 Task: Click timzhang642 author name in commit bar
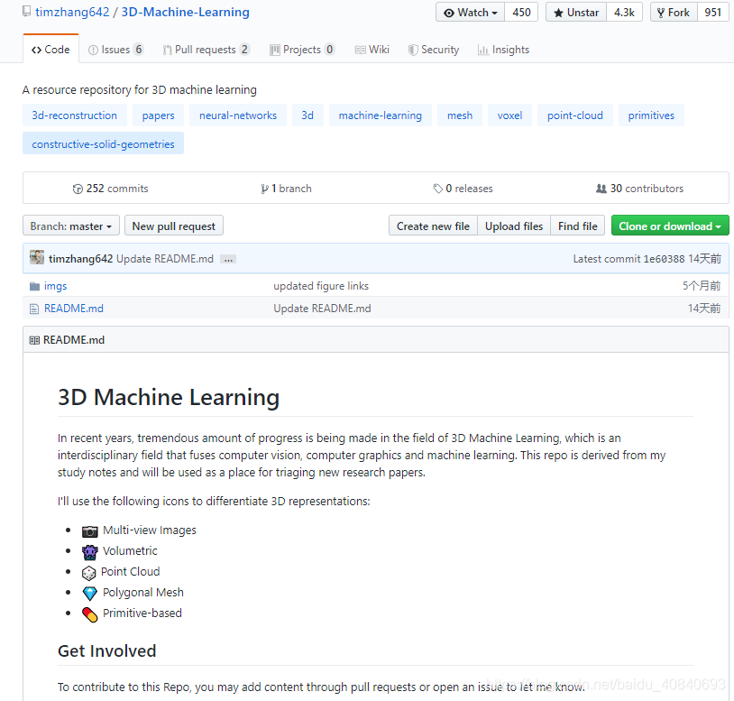(x=80, y=259)
